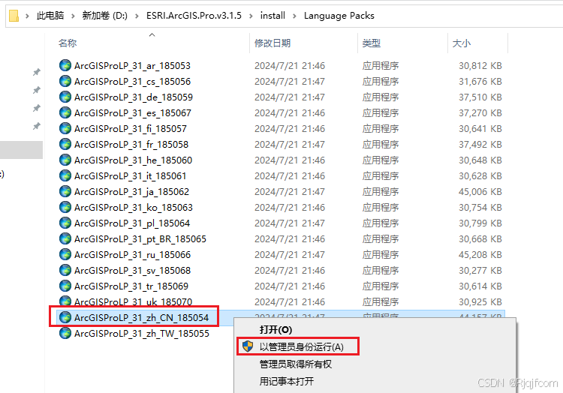
Task: Expand chevron after install breadcrumb
Action: (294, 16)
